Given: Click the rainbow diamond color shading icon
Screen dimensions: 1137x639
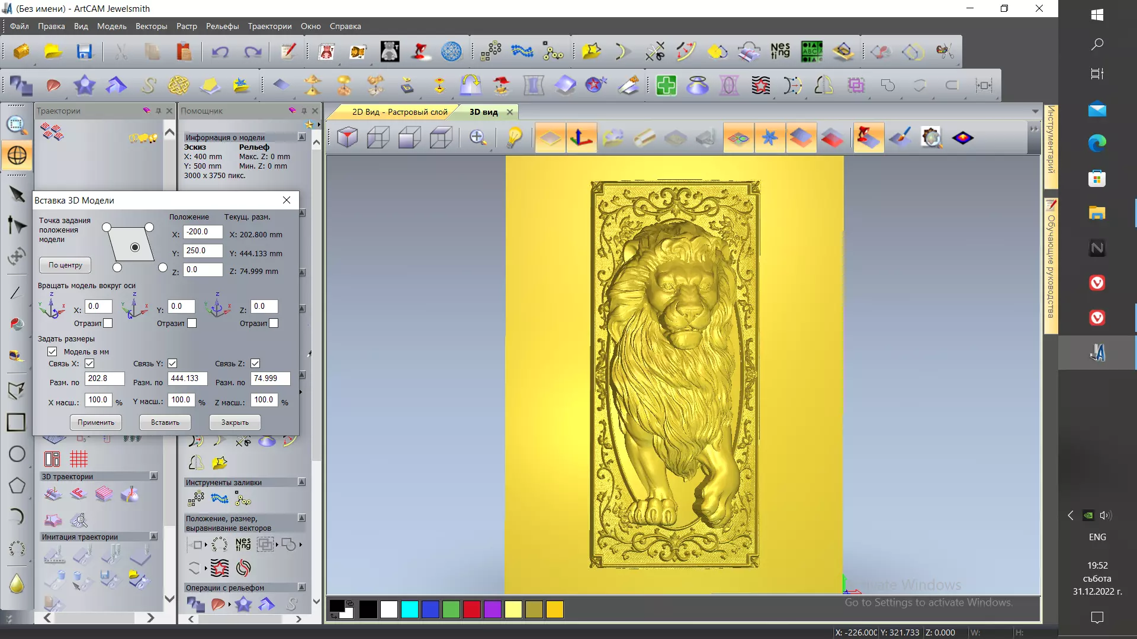Looking at the screenshot, I should coord(963,138).
